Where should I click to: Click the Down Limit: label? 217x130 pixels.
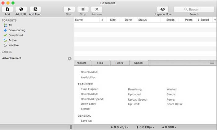click(88, 104)
